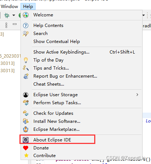The image size is (151, 164).
Task: Close the open Help menu
Action: (28, 7)
